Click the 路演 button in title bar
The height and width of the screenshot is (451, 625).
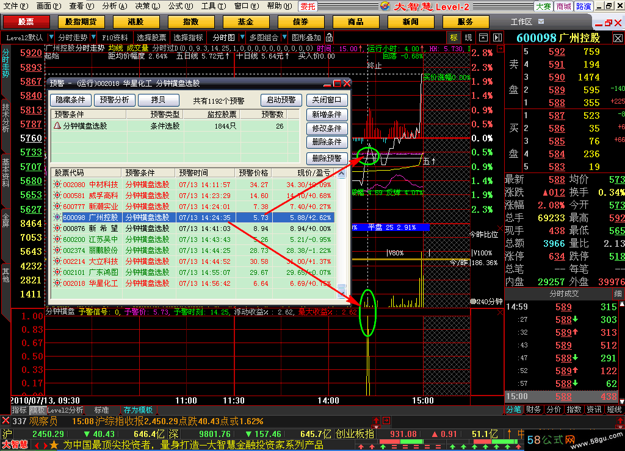pos(583,6)
